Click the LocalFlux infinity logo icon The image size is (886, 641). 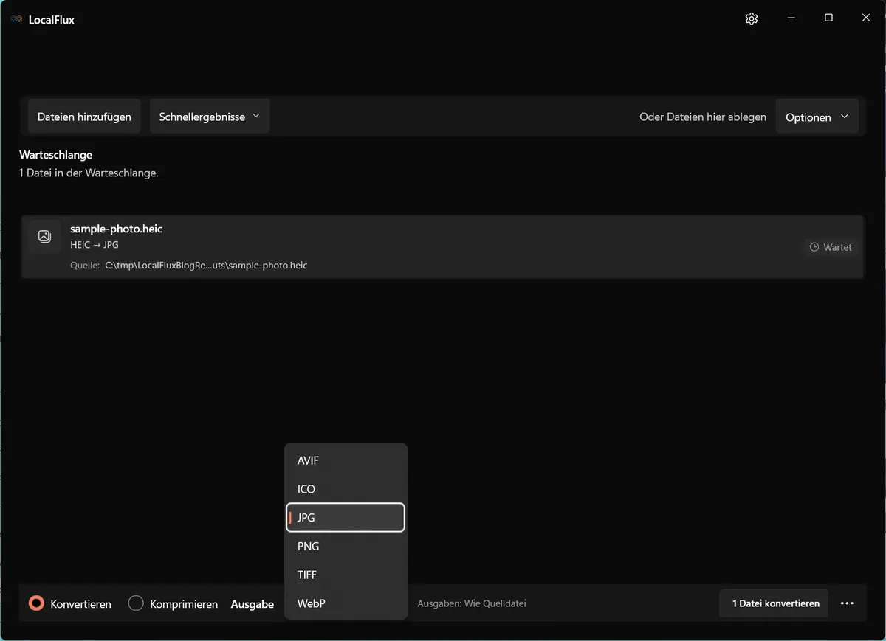[x=16, y=19]
